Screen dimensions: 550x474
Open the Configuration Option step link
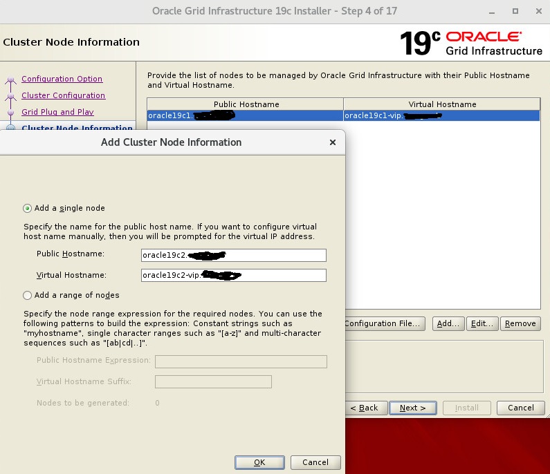point(62,79)
